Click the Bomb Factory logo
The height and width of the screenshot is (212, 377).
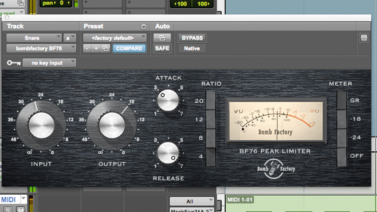pos(276,169)
